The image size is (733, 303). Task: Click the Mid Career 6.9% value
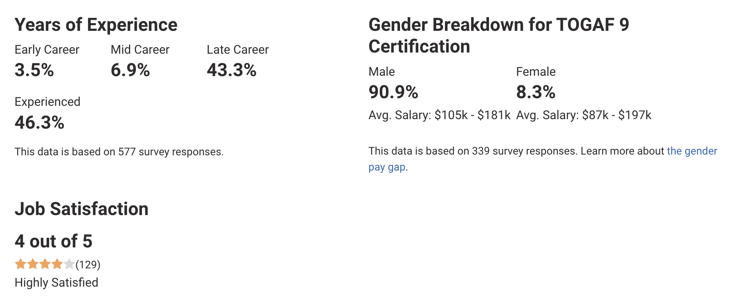coord(130,70)
